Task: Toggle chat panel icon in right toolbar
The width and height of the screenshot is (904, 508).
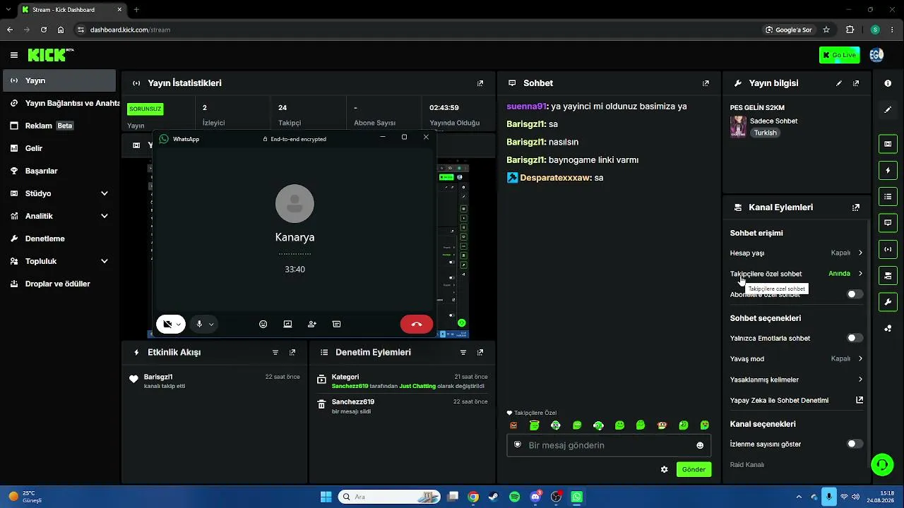Action: [888, 222]
